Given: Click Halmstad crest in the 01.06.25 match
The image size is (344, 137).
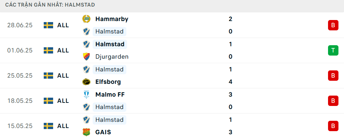Looking at the screenshot, I should [86, 44].
